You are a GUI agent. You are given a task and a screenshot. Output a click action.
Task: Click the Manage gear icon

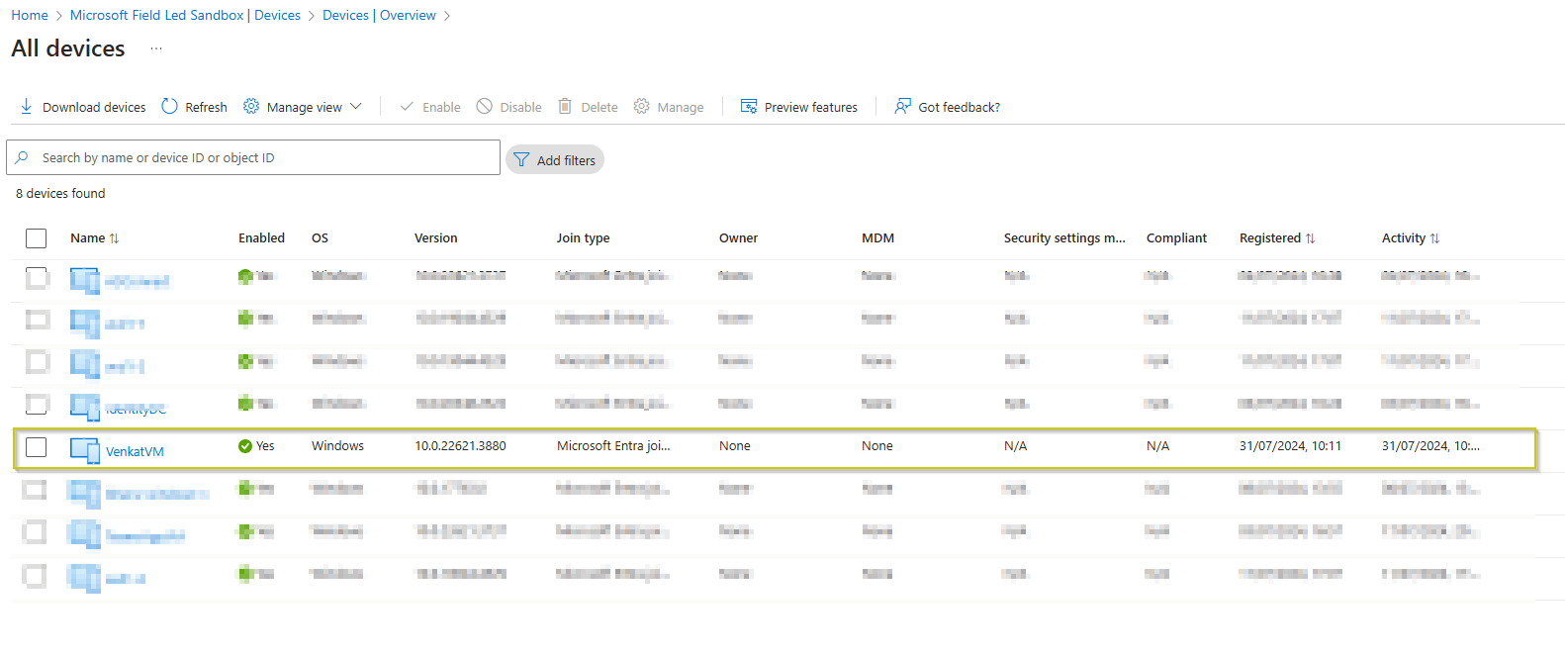click(642, 106)
